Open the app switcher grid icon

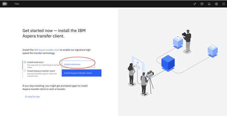(x=224, y=4)
